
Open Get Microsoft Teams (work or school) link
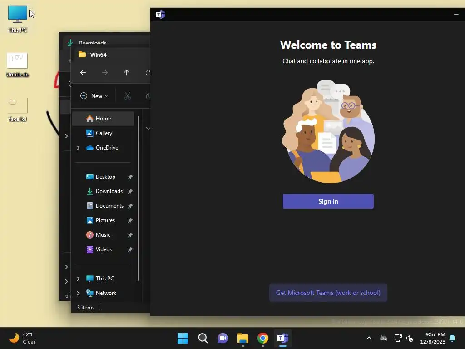click(x=328, y=293)
